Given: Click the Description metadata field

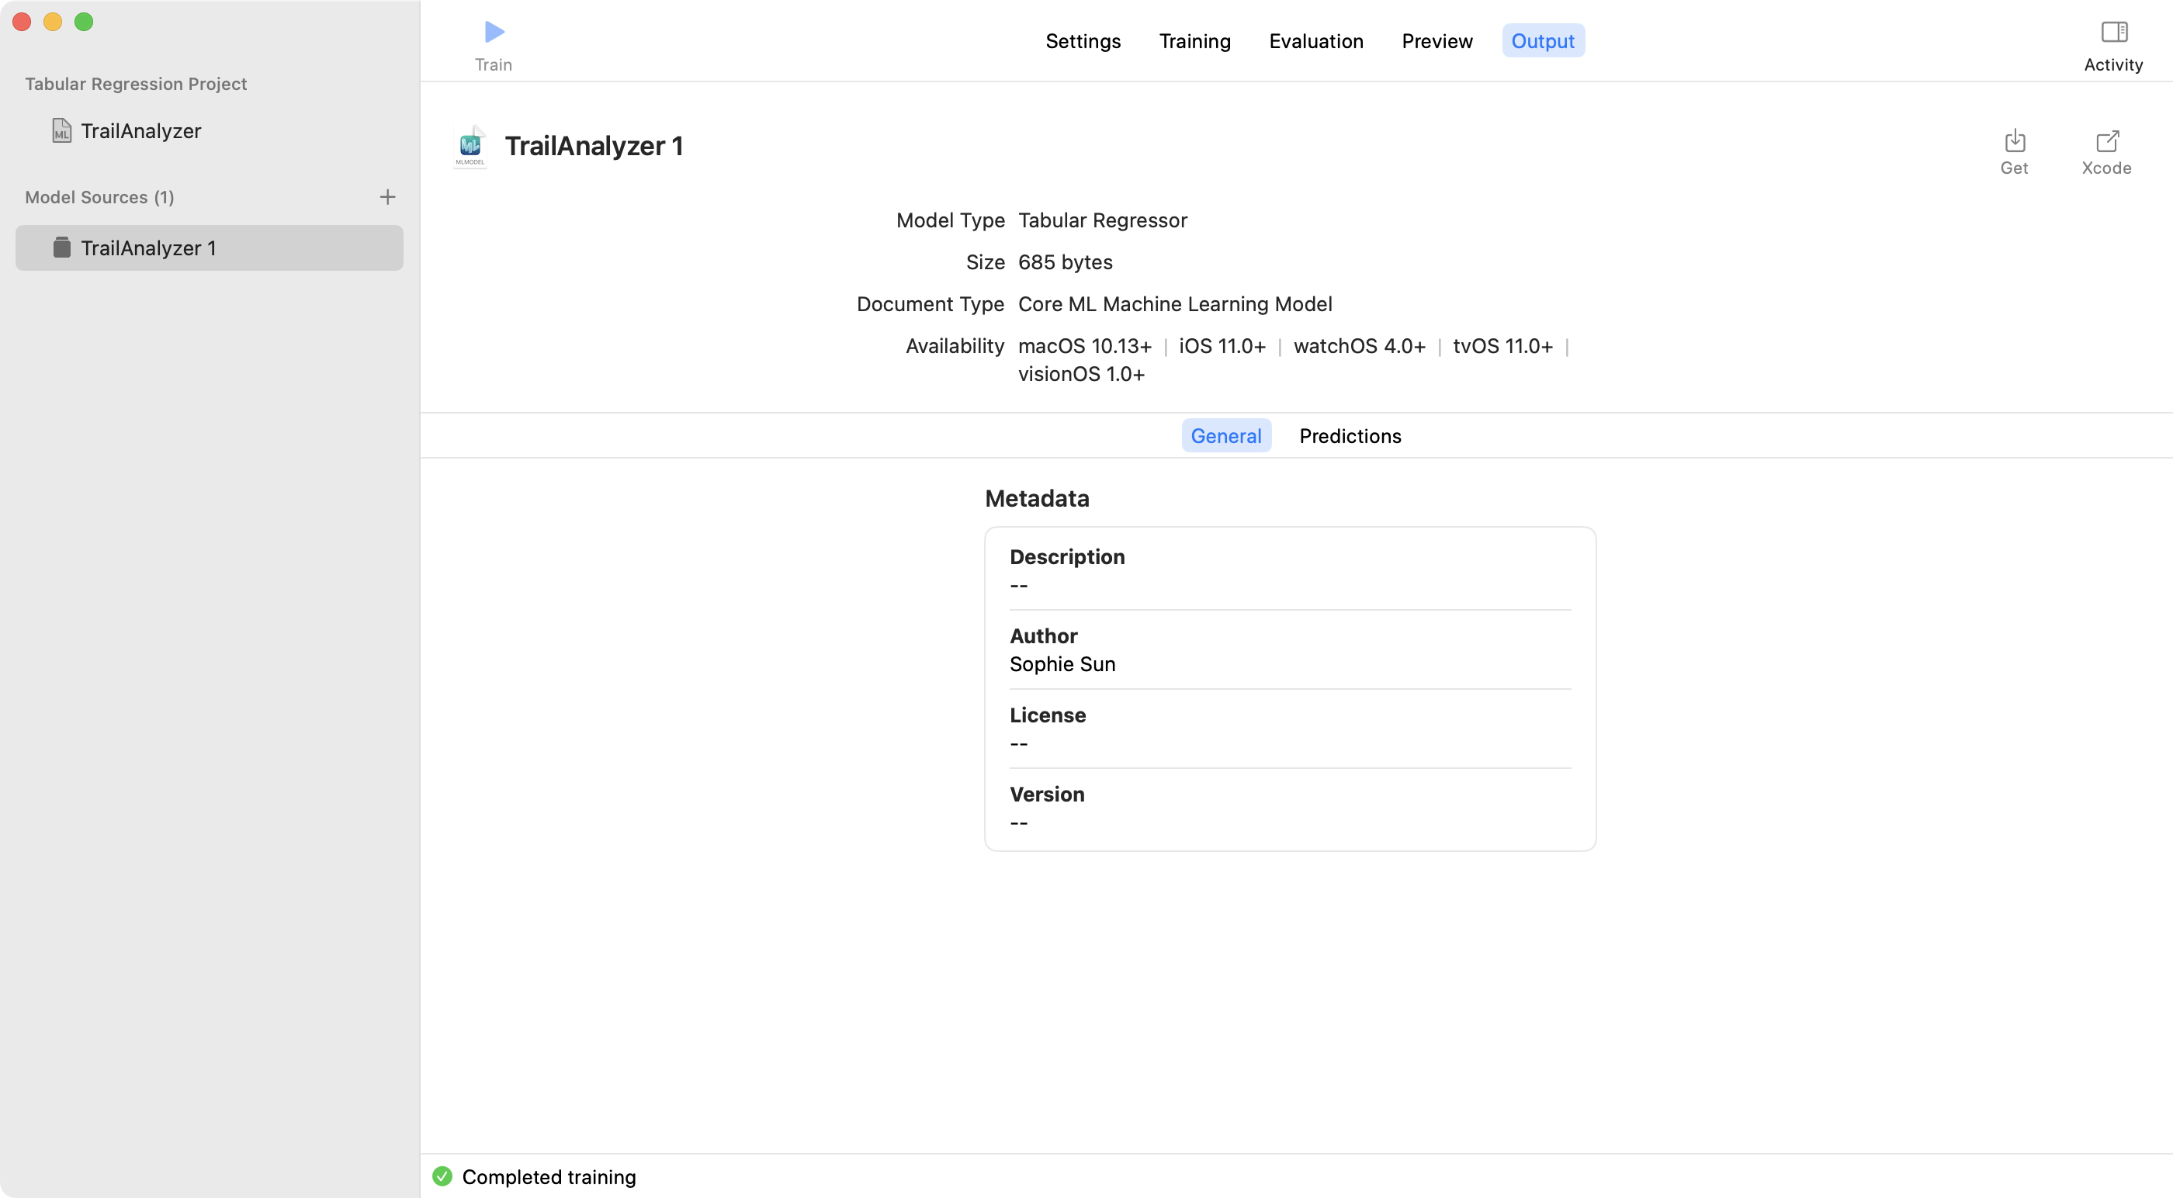Looking at the screenshot, I should pyautogui.click(x=1290, y=570).
